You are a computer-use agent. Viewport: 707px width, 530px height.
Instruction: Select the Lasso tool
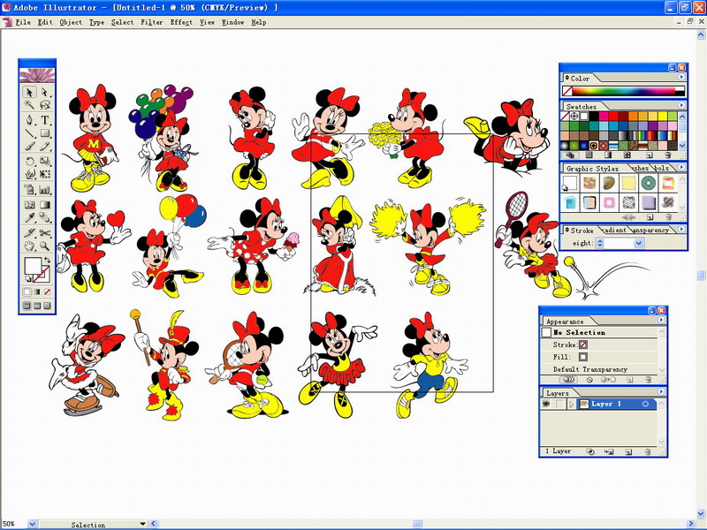coord(45,105)
